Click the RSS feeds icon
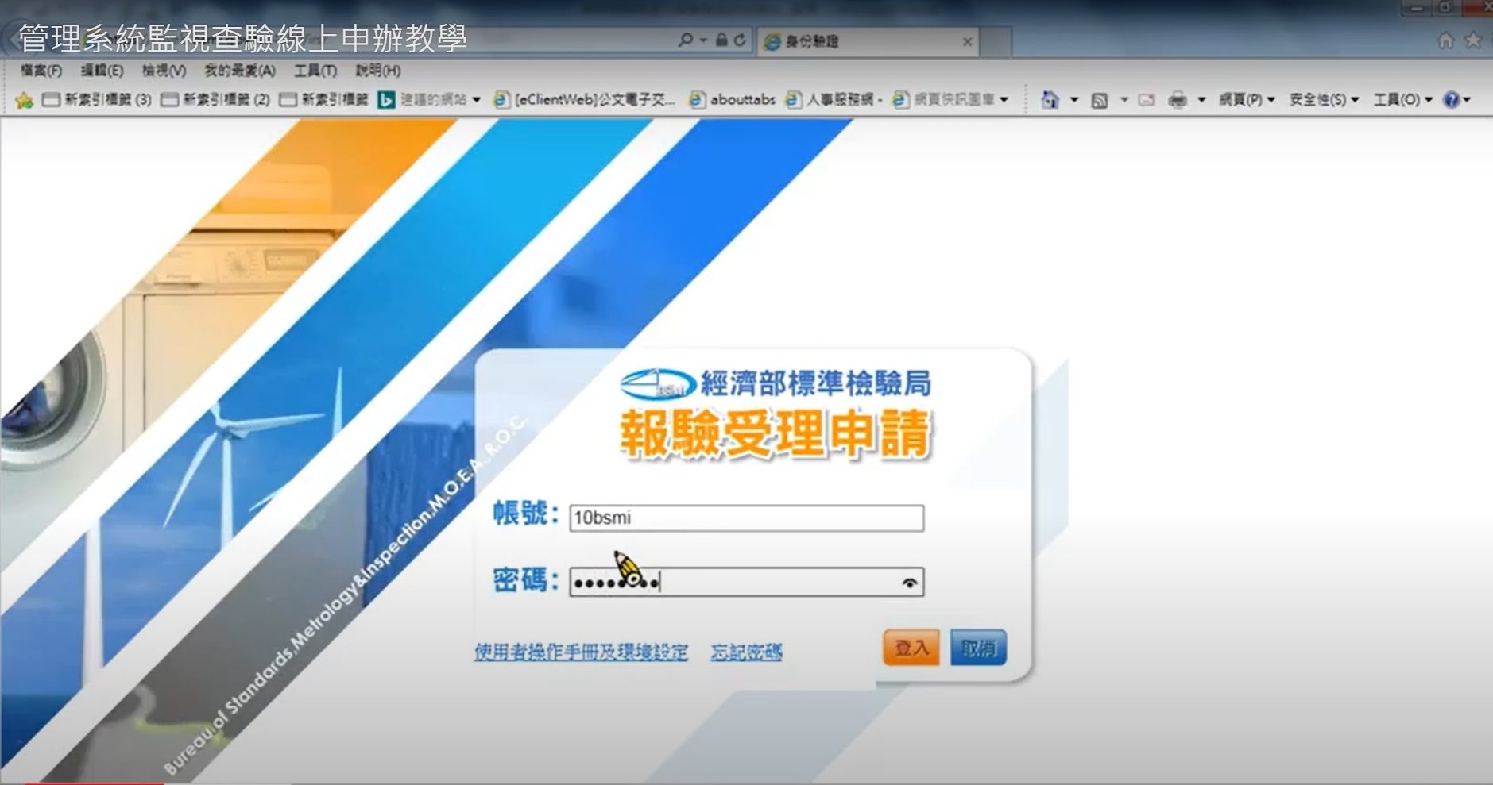This screenshot has height=785, width=1493. [1100, 100]
